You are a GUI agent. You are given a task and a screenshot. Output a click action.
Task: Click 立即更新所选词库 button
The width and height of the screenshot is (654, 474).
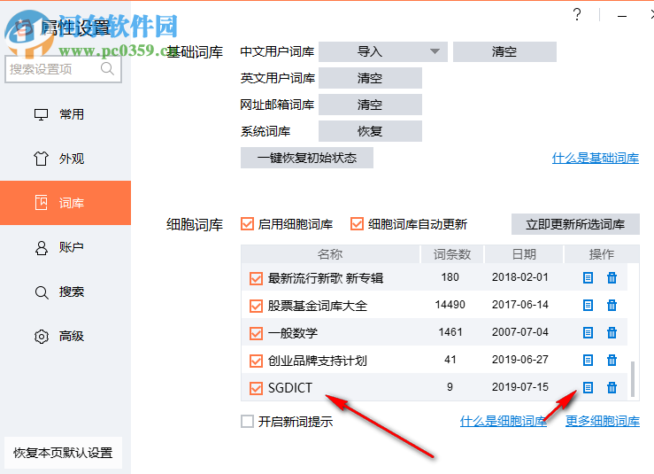pos(575,224)
